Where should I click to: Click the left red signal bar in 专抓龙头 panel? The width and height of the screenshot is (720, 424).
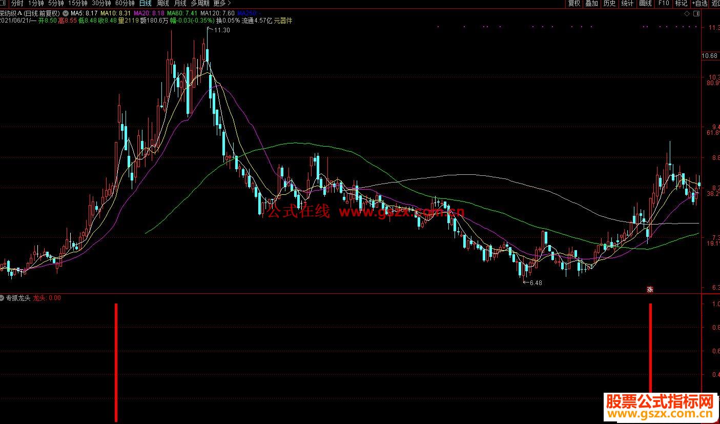116,362
